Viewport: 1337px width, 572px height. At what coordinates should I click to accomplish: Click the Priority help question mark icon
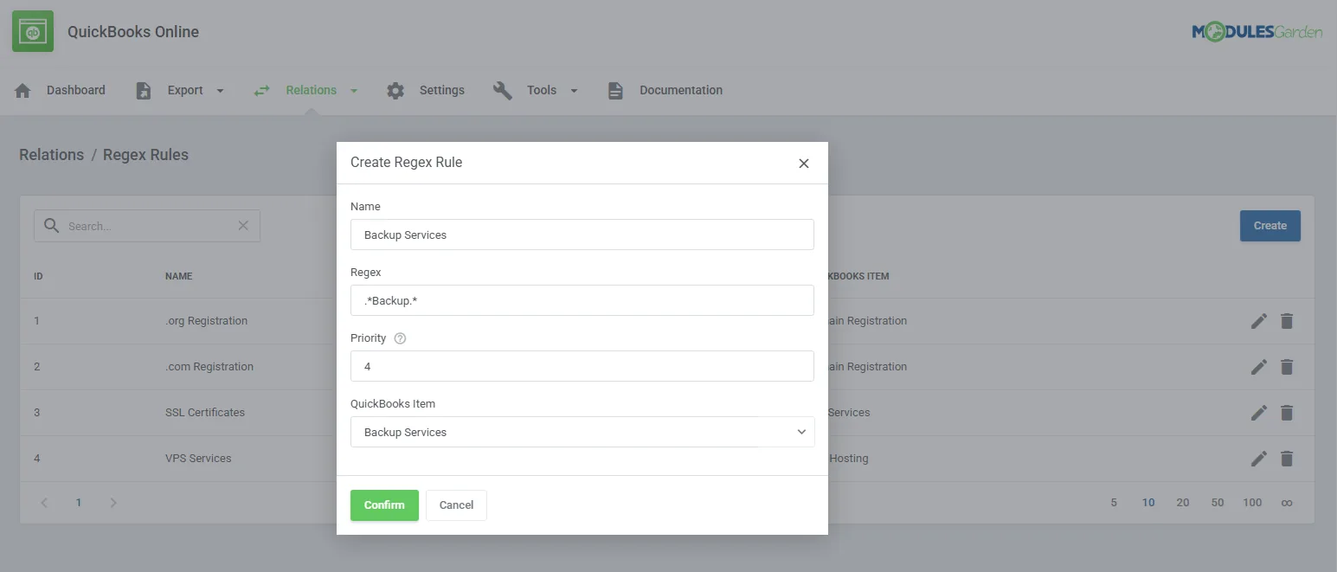click(400, 338)
